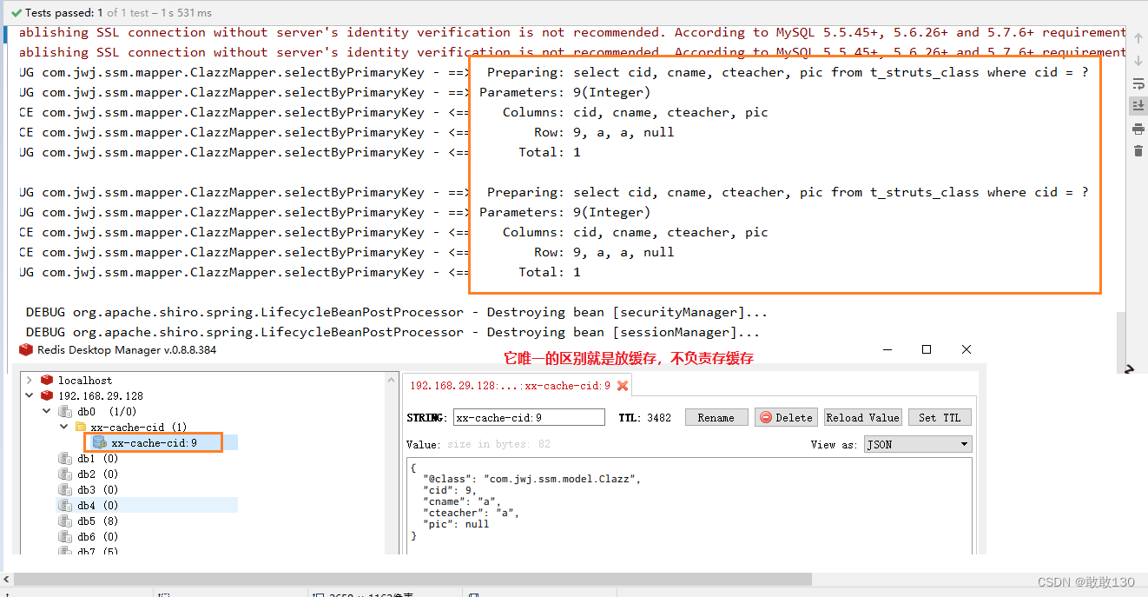
Task: Click the key icon beside xx-cache-cid:9
Action: pos(99,443)
